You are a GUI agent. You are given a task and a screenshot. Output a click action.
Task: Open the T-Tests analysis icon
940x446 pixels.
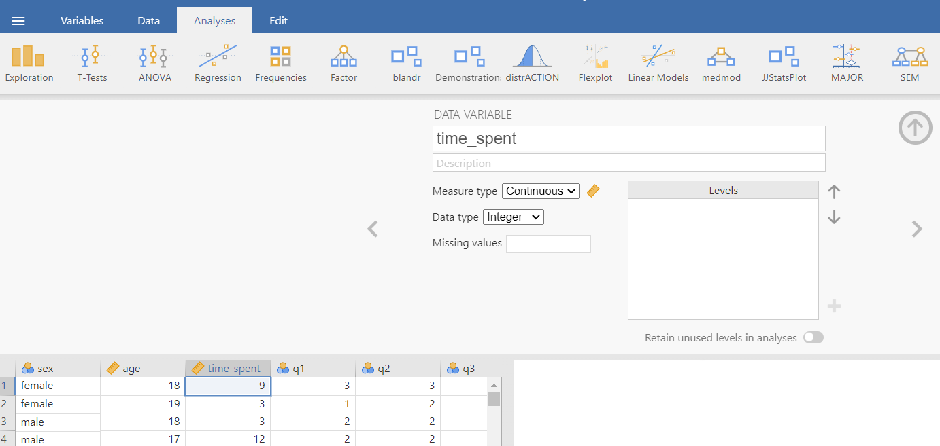pyautogui.click(x=92, y=64)
